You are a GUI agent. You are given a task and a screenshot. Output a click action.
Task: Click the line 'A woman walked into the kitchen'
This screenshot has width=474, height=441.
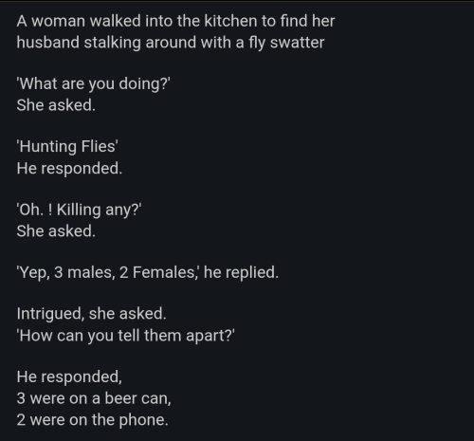pyautogui.click(x=175, y=21)
